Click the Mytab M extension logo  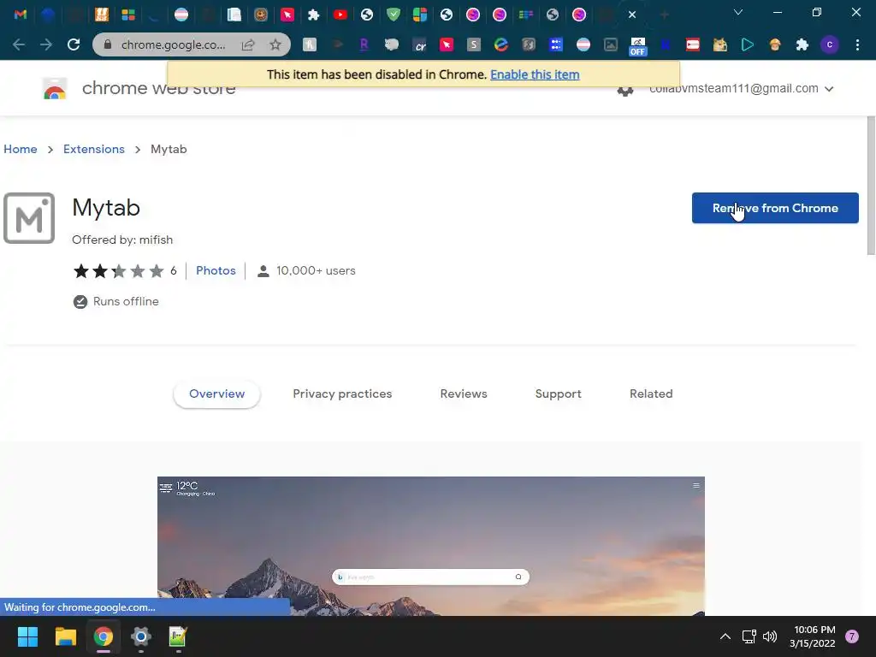pyautogui.click(x=29, y=218)
